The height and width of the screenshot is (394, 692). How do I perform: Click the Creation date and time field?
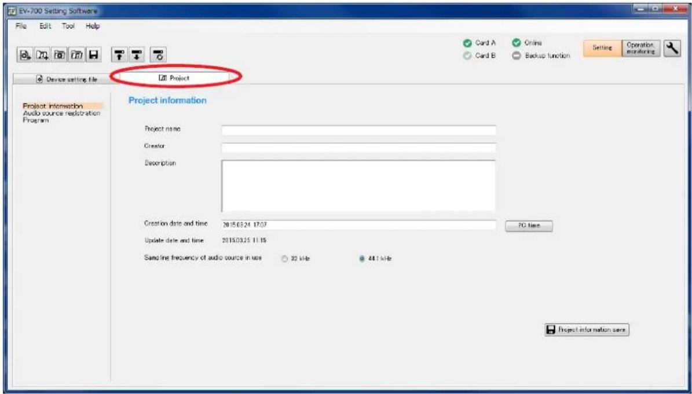point(359,224)
